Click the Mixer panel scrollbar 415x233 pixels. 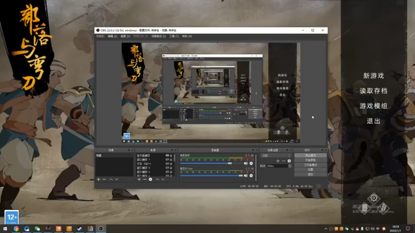(x=256, y=168)
